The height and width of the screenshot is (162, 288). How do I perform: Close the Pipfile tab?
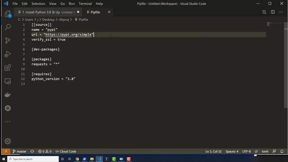pos(109,12)
